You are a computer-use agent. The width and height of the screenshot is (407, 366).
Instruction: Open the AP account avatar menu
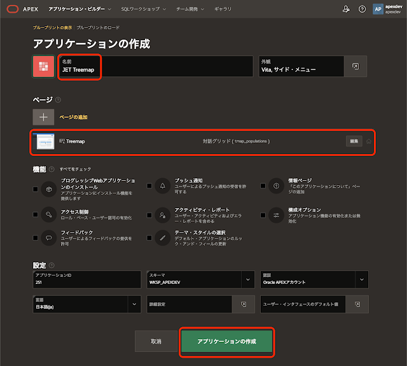pyautogui.click(x=378, y=9)
